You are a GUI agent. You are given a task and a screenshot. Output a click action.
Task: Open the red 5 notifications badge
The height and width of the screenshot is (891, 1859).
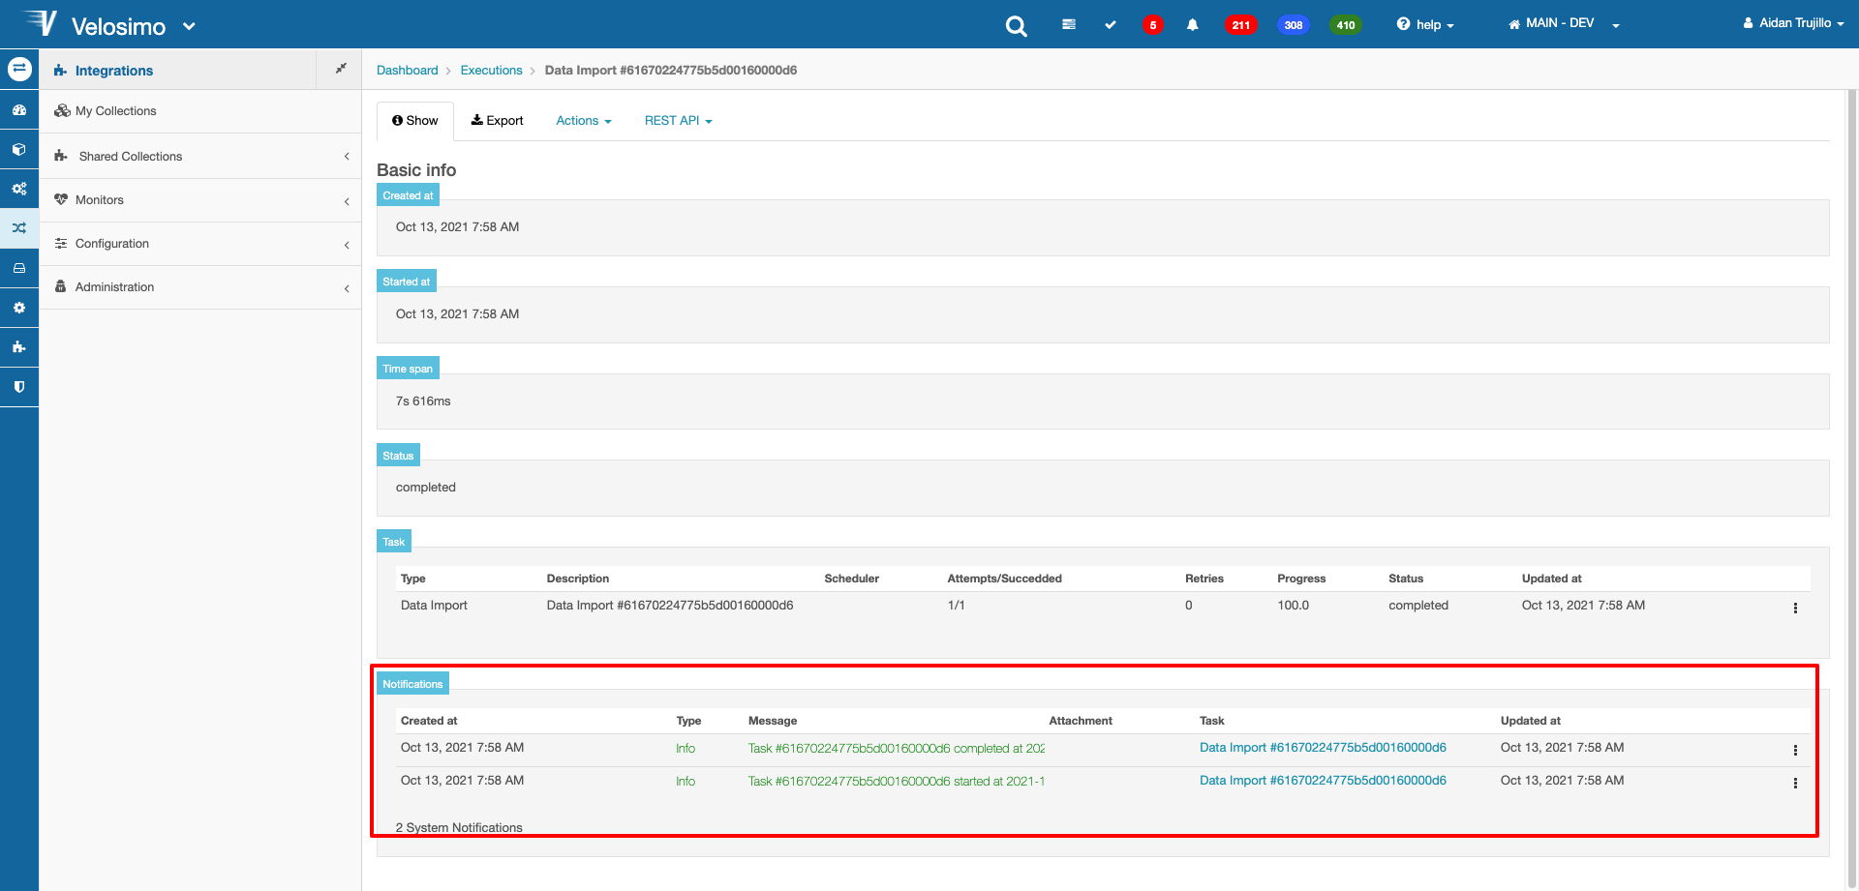click(x=1152, y=25)
